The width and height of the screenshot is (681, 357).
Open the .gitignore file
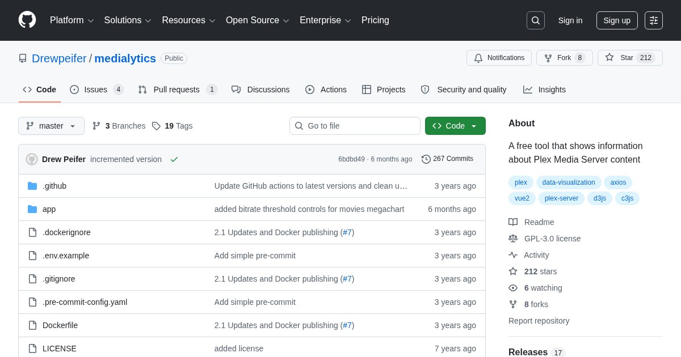[59, 279]
